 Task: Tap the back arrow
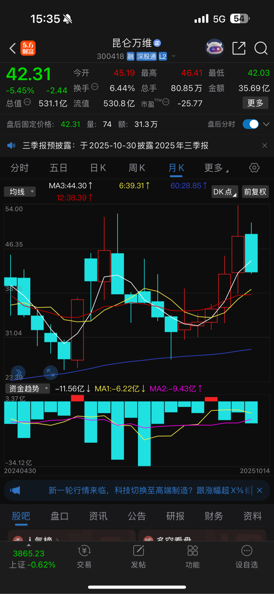pos(12,48)
